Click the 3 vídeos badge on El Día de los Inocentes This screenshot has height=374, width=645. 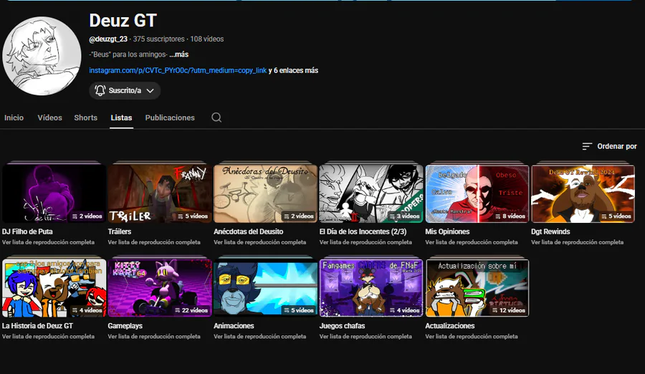coord(404,216)
